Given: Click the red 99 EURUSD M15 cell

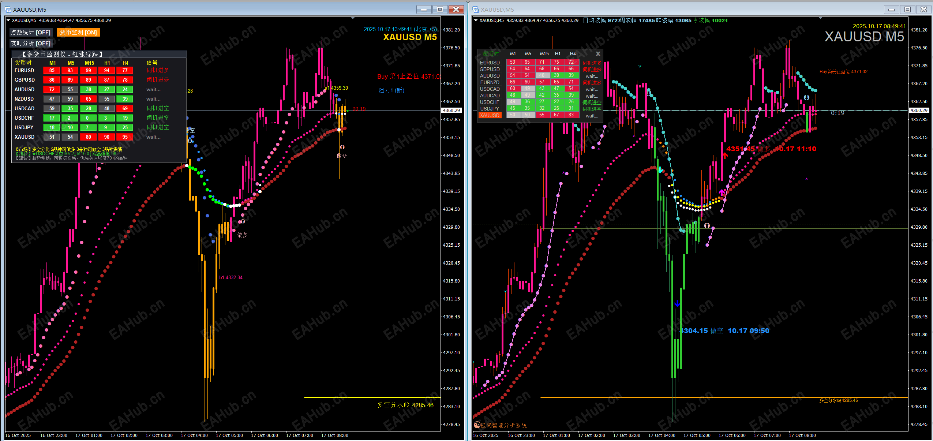Looking at the screenshot, I should 88,70.
